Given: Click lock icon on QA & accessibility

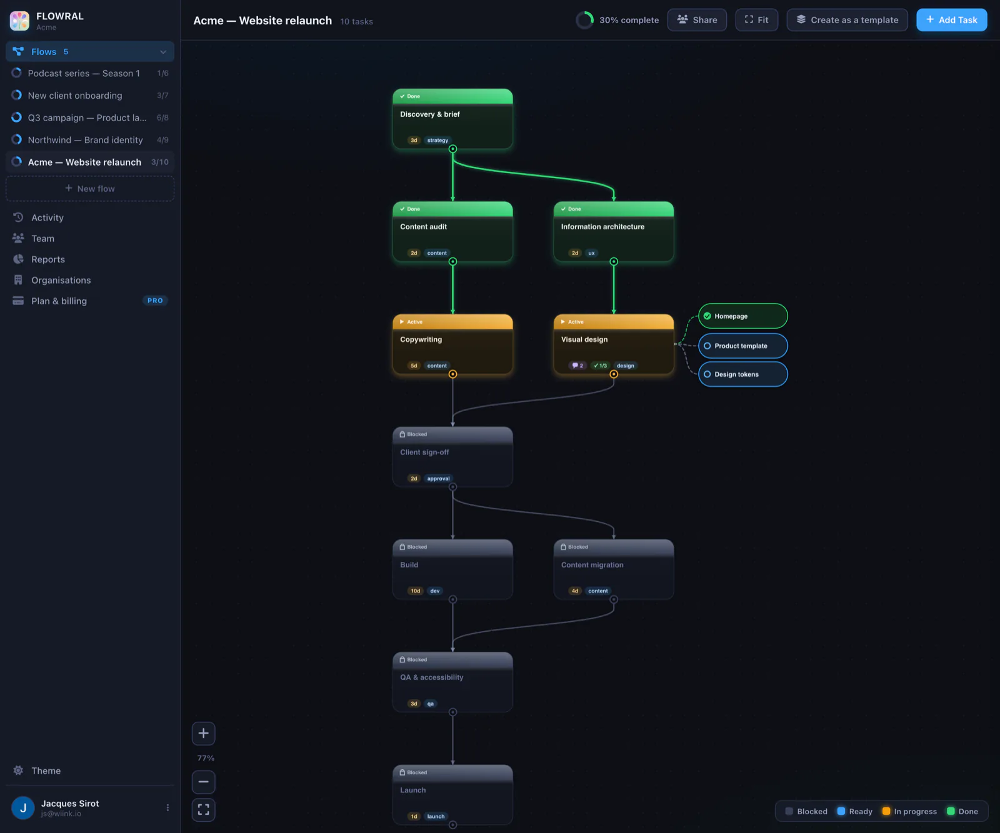Looking at the screenshot, I should pyautogui.click(x=402, y=659).
